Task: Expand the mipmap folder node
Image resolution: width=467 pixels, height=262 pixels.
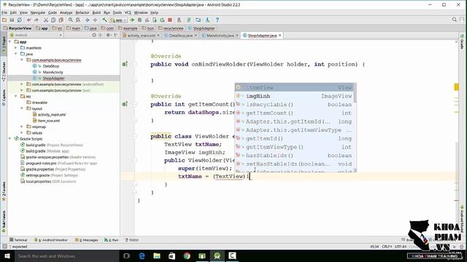Action: click(x=22, y=127)
